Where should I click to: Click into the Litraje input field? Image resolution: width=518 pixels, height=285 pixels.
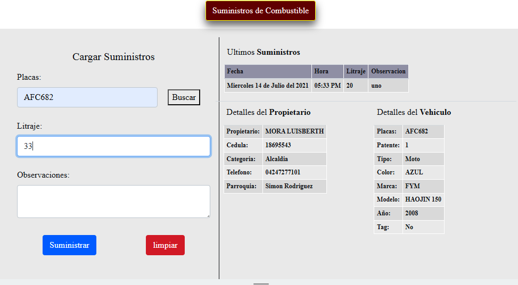(113, 146)
